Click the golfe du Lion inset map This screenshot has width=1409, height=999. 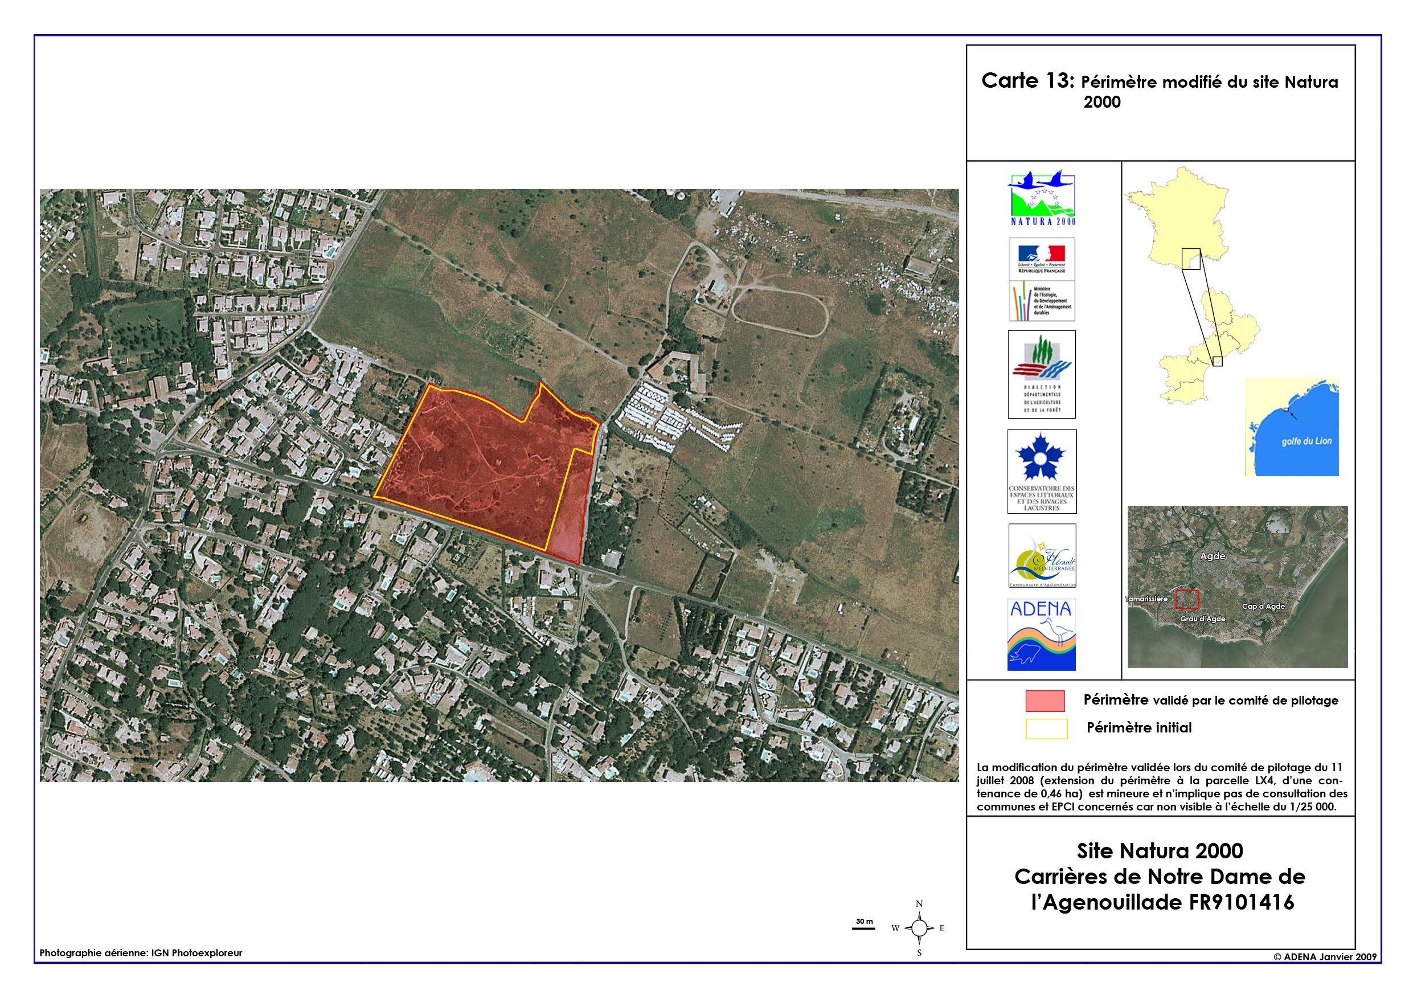pos(1292,427)
